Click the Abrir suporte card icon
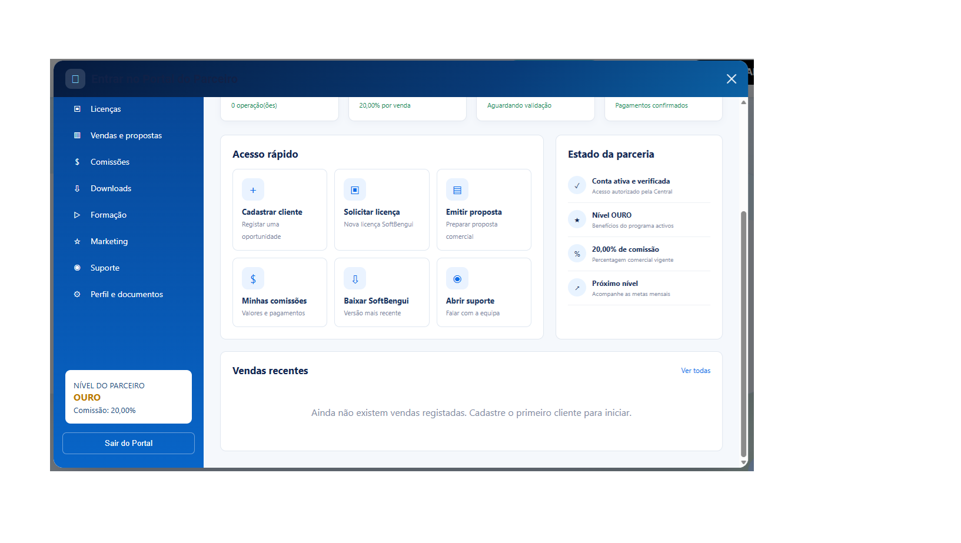The height and width of the screenshot is (543, 961). [457, 279]
